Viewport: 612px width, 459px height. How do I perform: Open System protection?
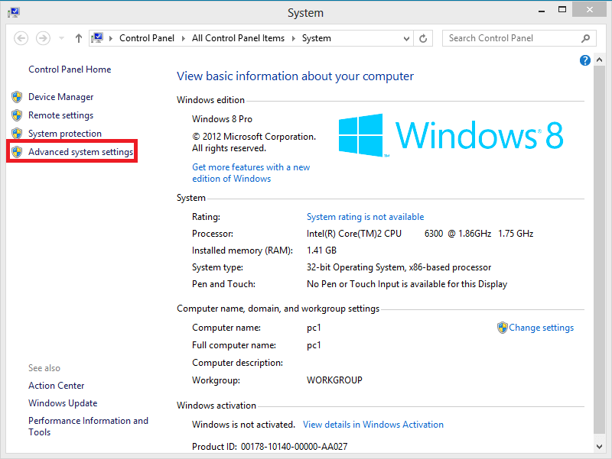pyautogui.click(x=65, y=134)
